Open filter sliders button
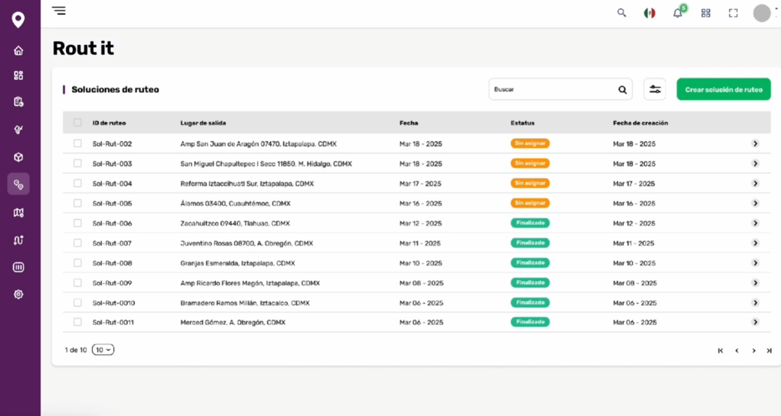 (655, 89)
